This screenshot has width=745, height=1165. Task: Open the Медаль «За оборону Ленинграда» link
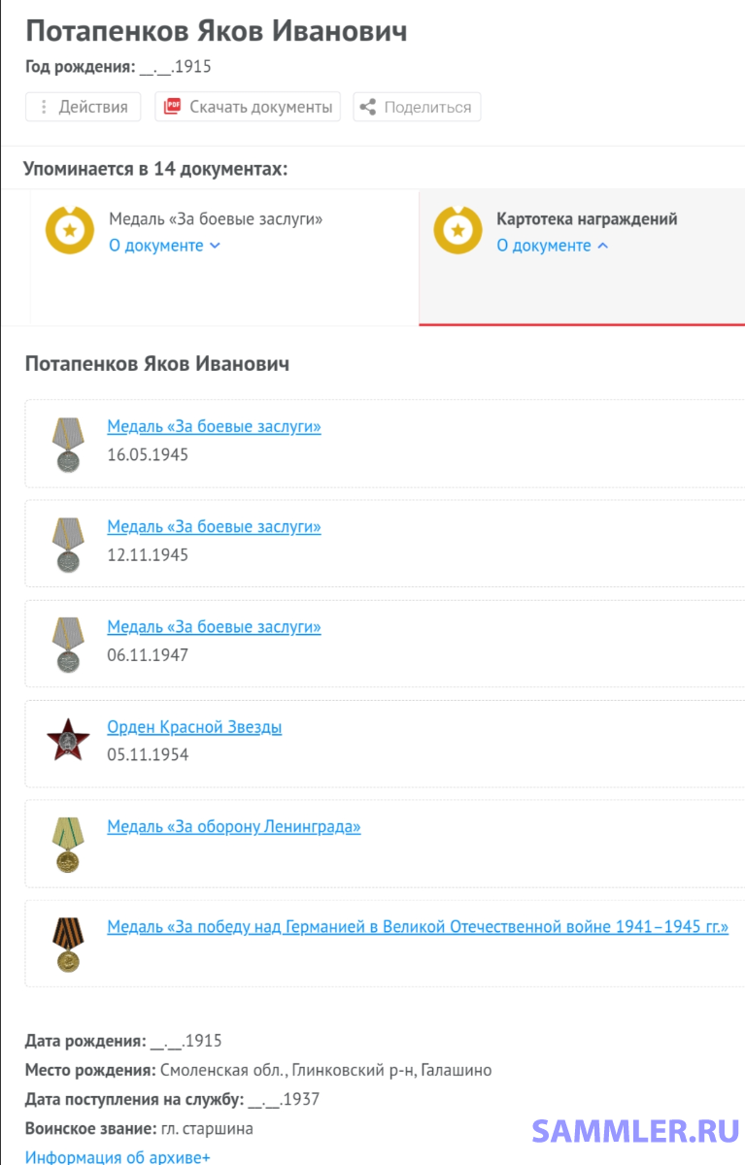(233, 827)
